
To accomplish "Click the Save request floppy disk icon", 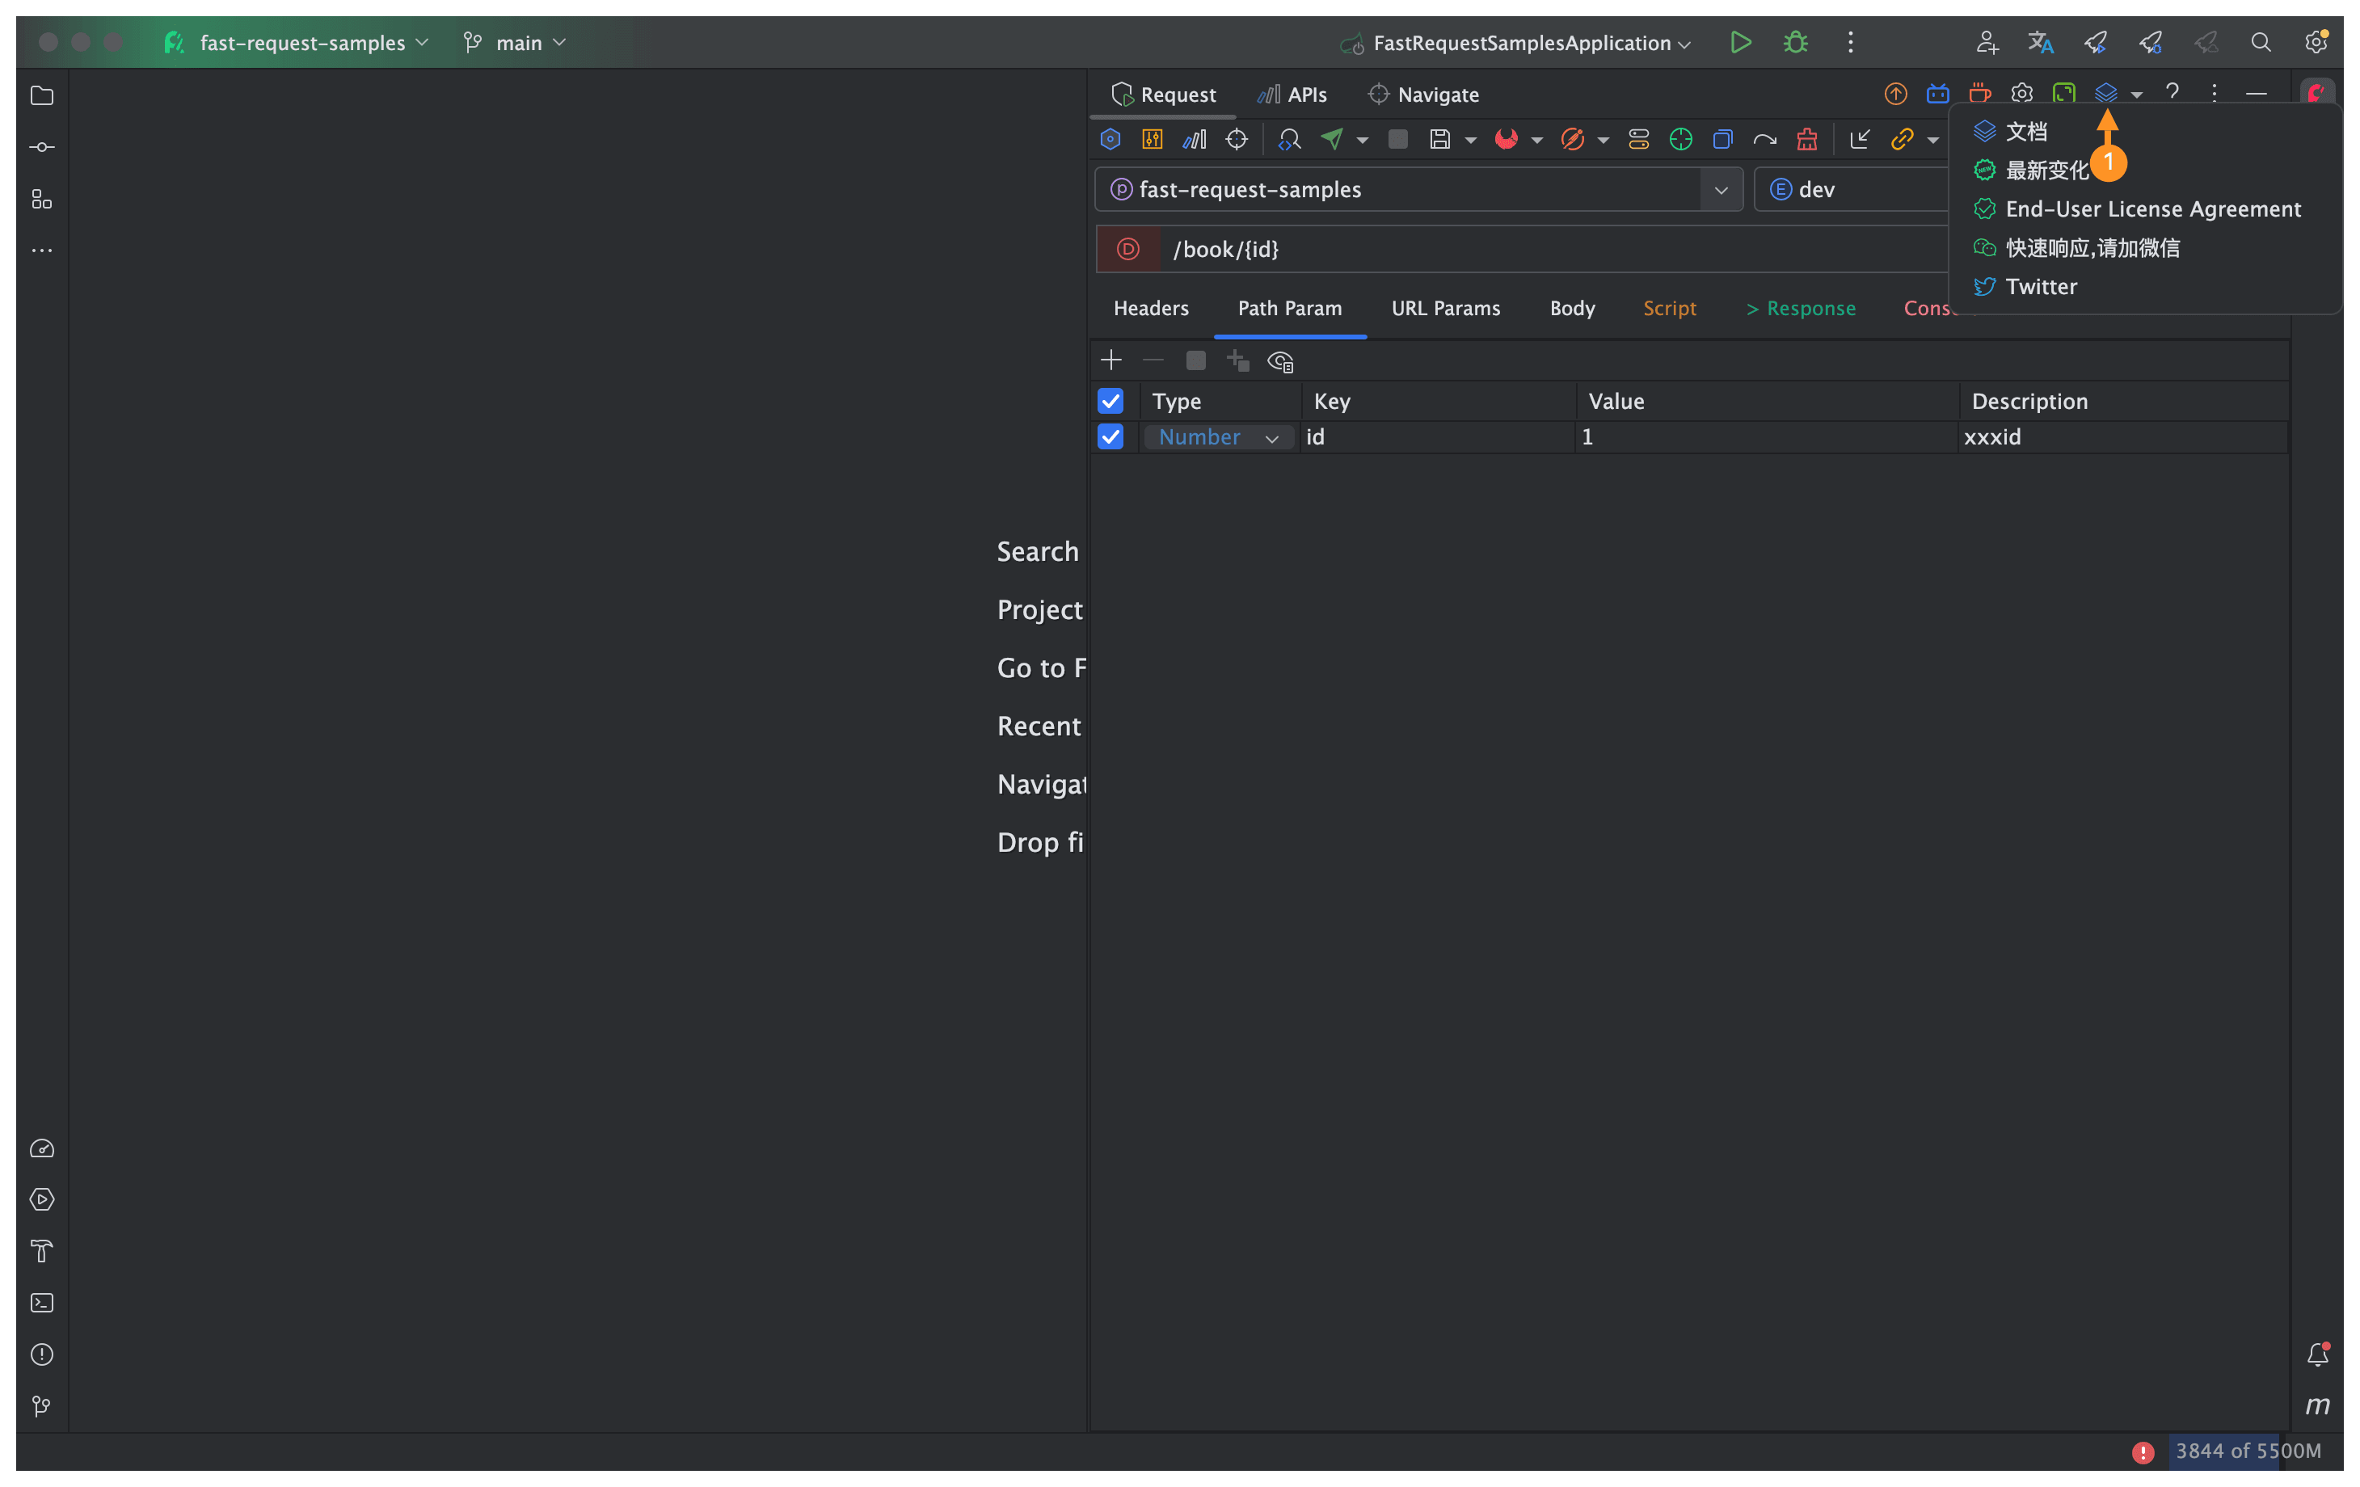I will click(x=1439, y=139).
